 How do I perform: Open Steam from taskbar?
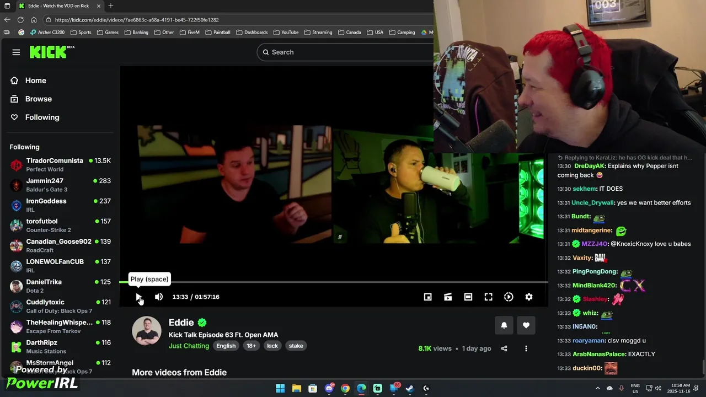(410, 388)
